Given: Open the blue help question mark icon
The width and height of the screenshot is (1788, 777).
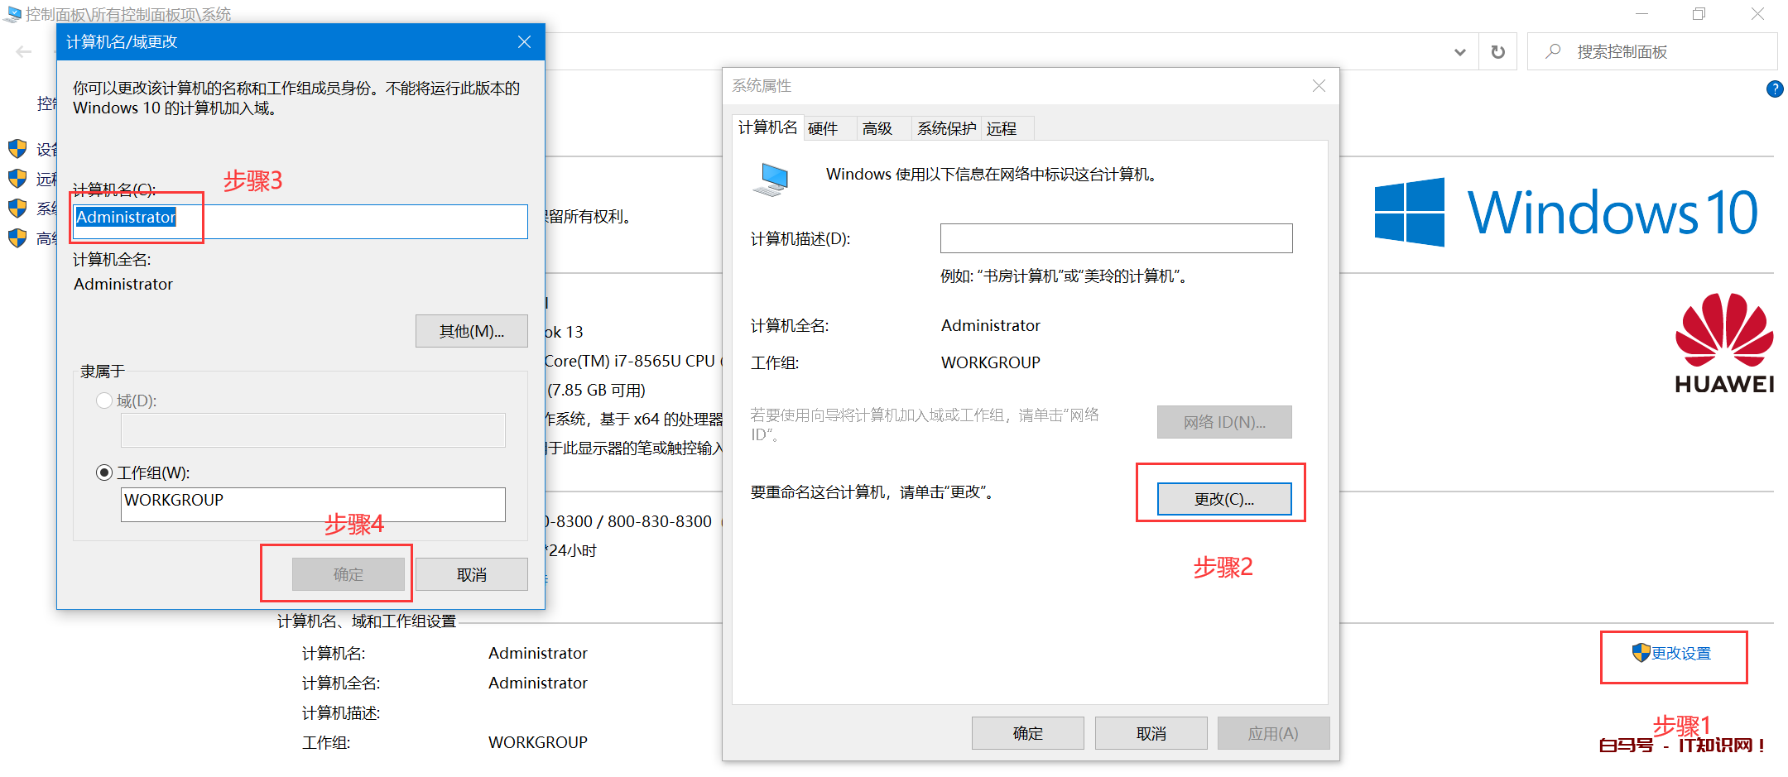Looking at the screenshot, I should pos(1774,89).
